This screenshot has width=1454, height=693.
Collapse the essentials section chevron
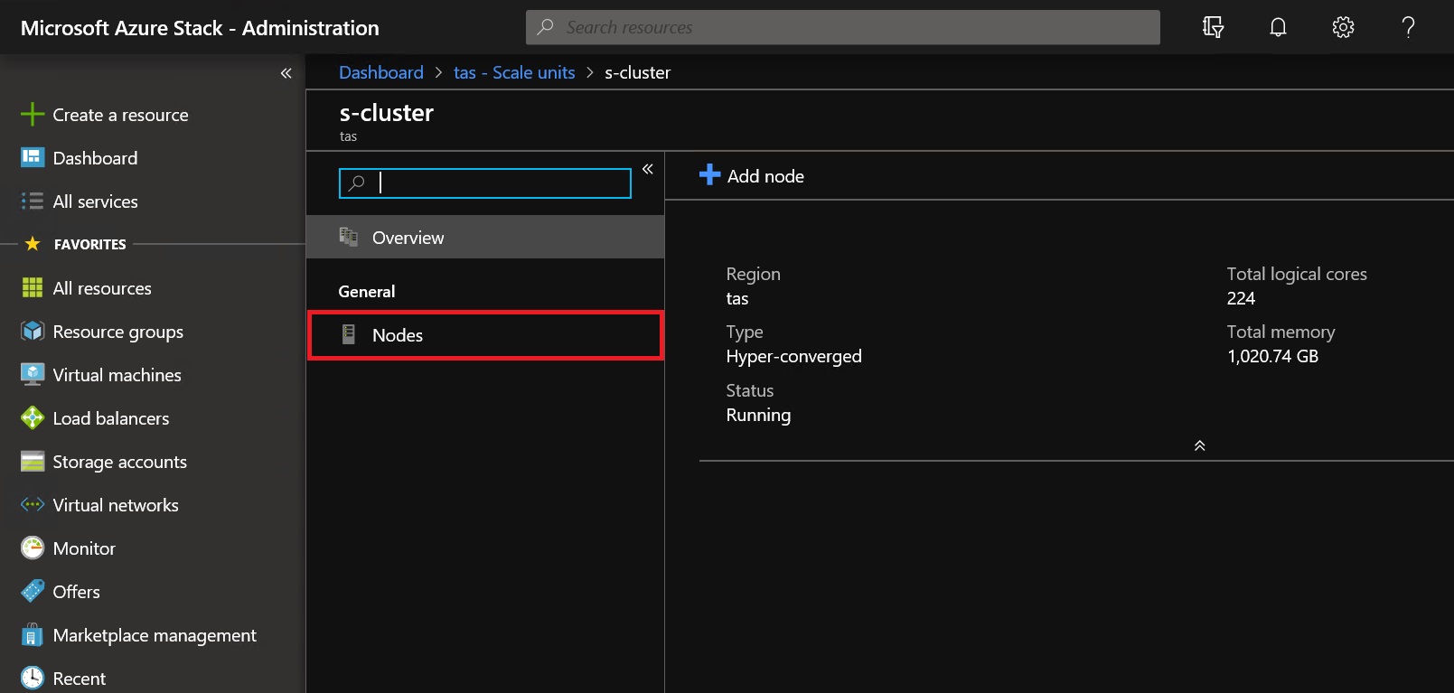click(x=1200, y=445)
